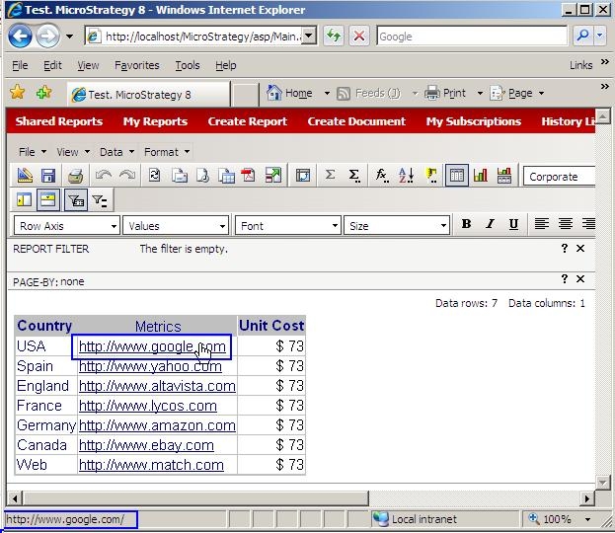Click the www.yahoo.com link
The width and height of the screenshot is (615, 533).
click(x=150, y=366)
